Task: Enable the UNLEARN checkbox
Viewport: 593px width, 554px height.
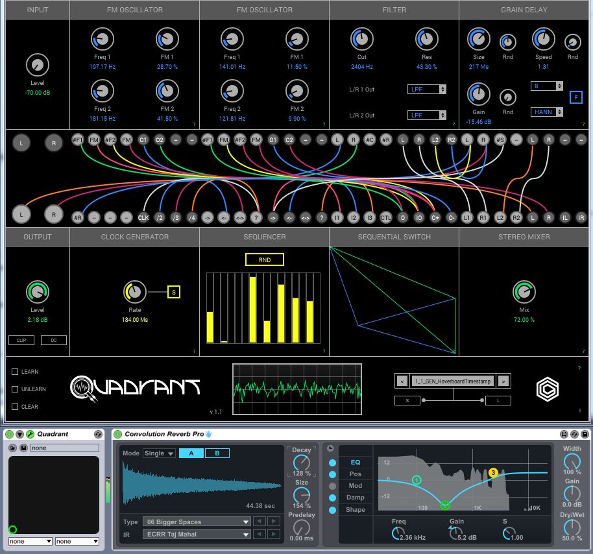Action: 15,389
